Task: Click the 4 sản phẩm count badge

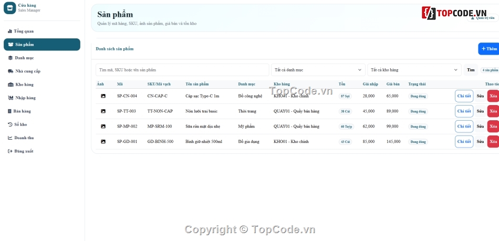Action: coord(490,70)
